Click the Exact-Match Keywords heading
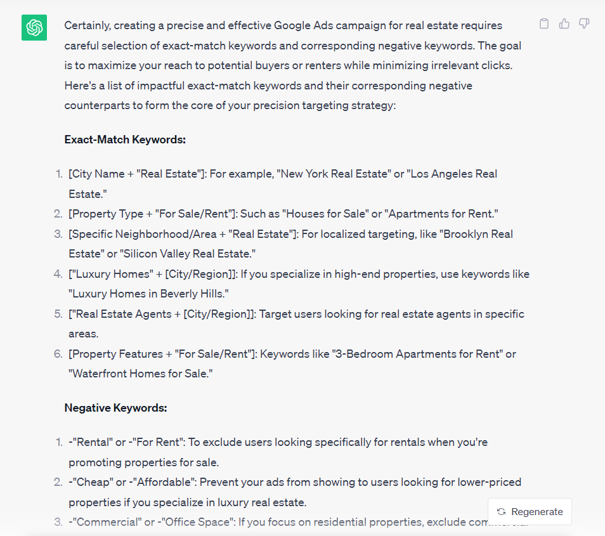The image size is (605, 536). click(x=124, y=140)
